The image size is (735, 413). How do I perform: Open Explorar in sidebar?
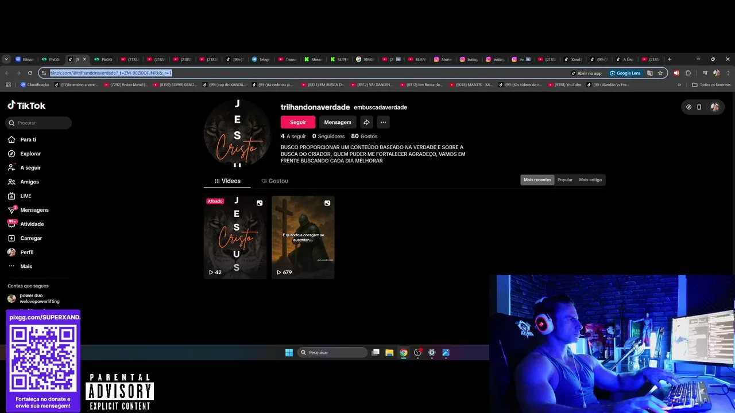pyautogui.click(x=30, y=154)
